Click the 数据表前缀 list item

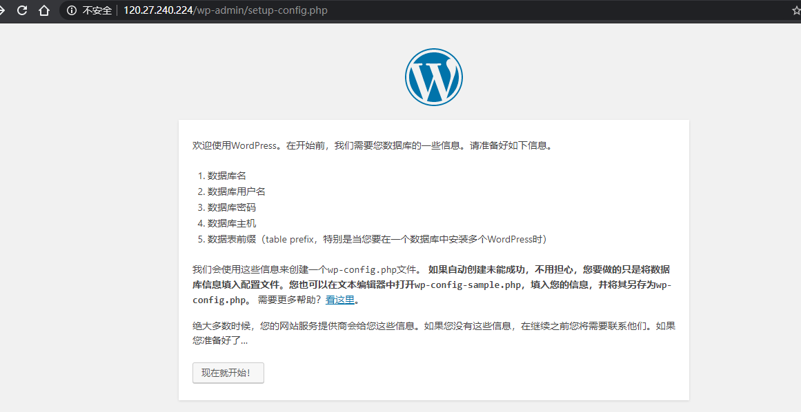pyautogui.click(x=377, y=239)
